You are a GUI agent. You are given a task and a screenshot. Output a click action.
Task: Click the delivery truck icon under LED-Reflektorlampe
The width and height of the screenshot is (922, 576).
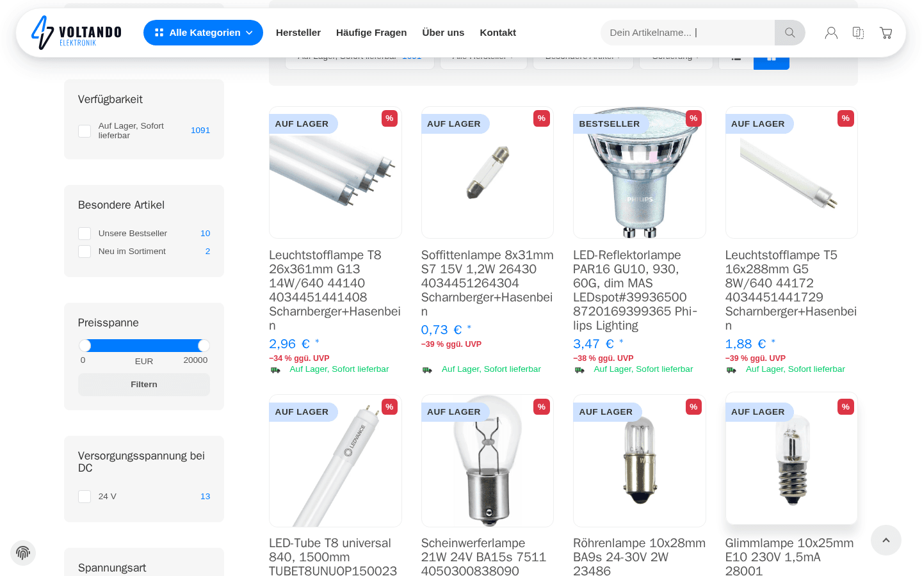[x=579, y=370]
